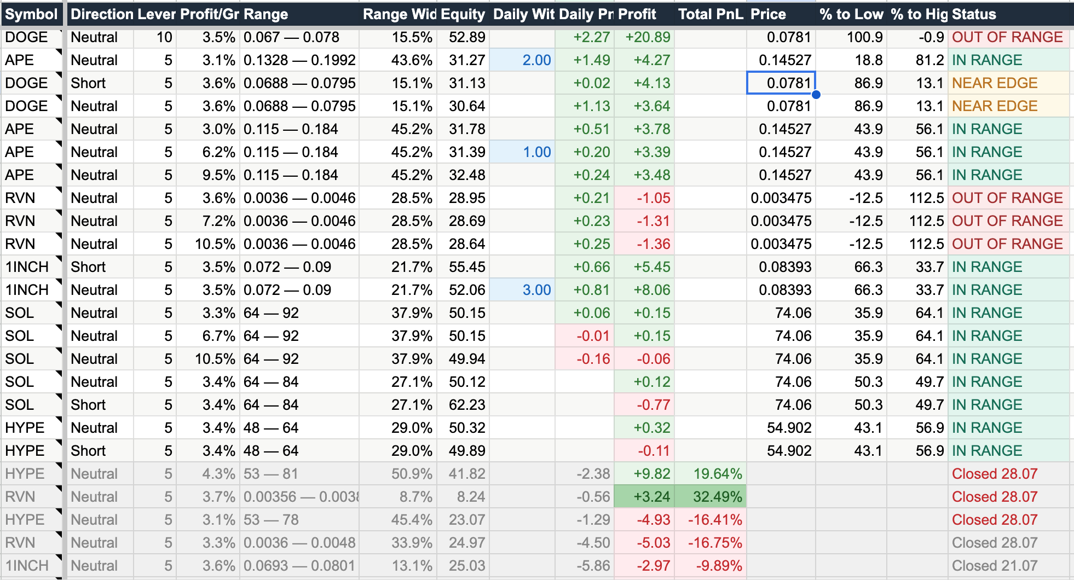
Task: Click the leverage cell showing 10
Action: click(x=155, y=37)
